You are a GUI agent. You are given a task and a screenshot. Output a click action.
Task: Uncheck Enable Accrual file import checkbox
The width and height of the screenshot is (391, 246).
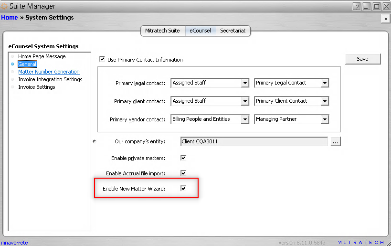click(183, 173)
